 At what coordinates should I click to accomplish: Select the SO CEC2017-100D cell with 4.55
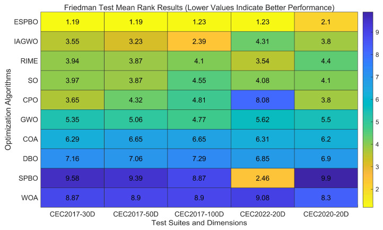point(199,80)
